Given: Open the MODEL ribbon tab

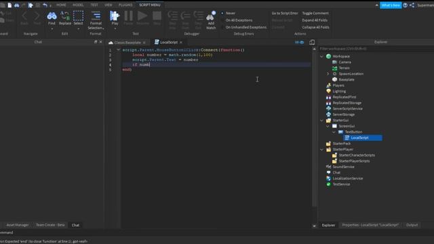Looking at the screenshot, I should [x=78, y=5].
